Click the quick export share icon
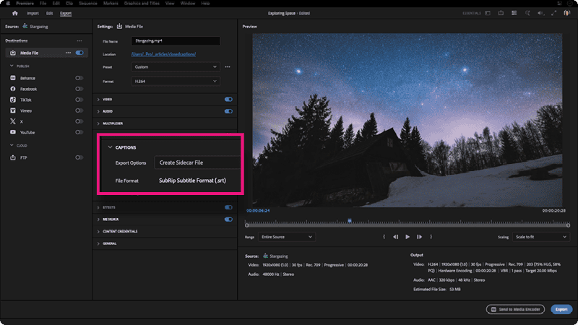578x325 pixels. click(x=501, y=13)
